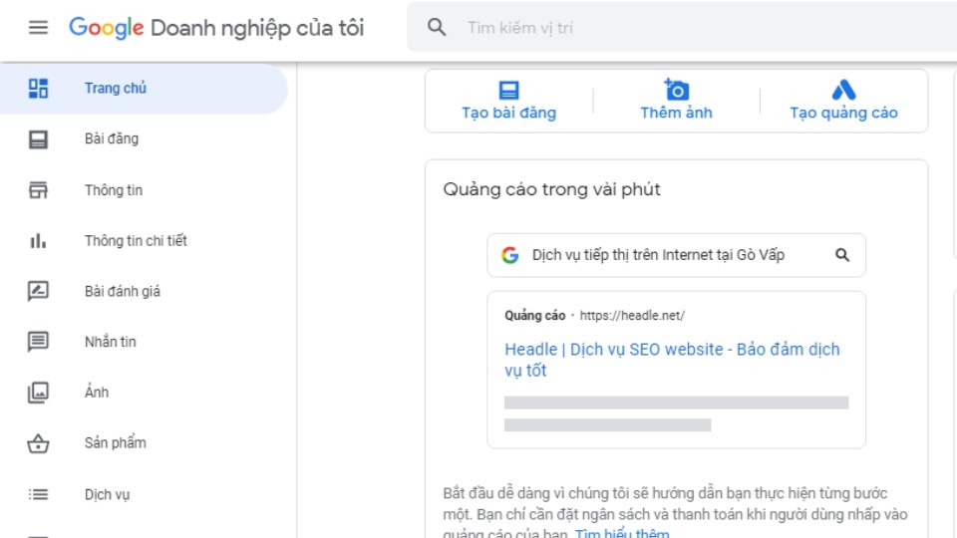The width and height of the screenshot is (957, 538).
Task: Open the hamburger main menu
Action: (x=38, y=28)
